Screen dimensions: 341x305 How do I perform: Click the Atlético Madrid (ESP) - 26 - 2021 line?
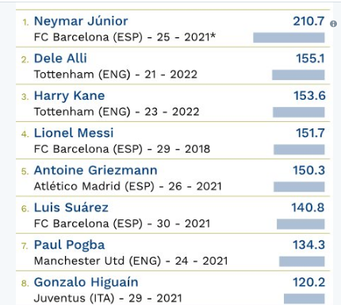(x=128, y=186)
